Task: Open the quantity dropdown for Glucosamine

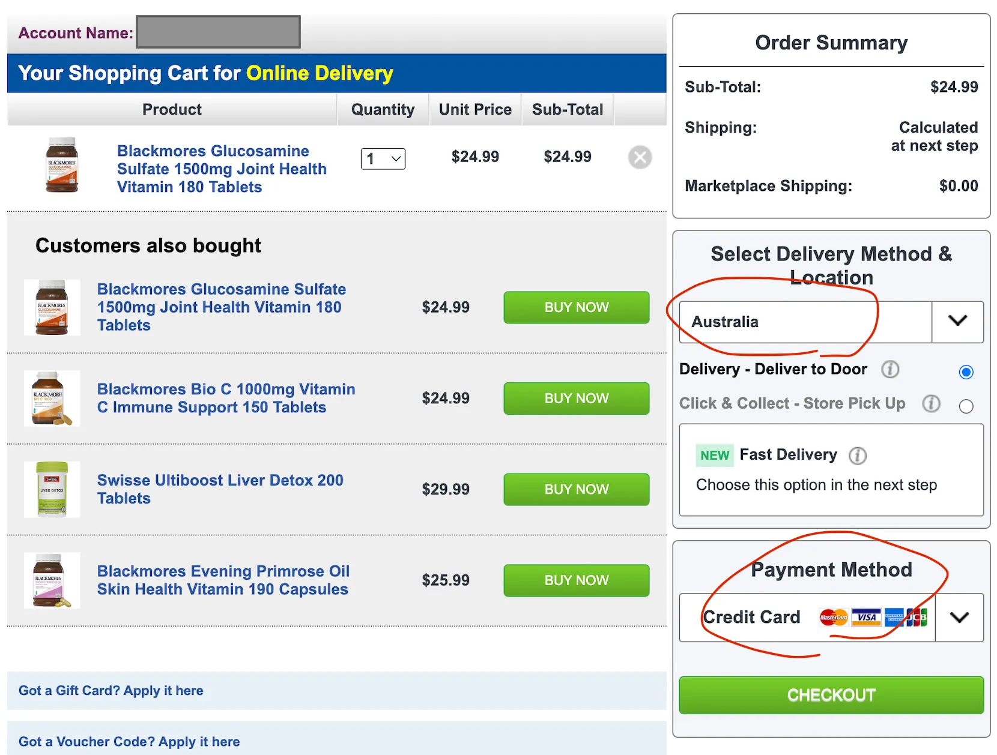Action: coord(383,158)
